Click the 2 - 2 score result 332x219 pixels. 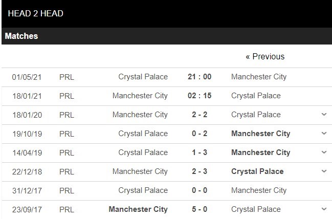point(200,115)
